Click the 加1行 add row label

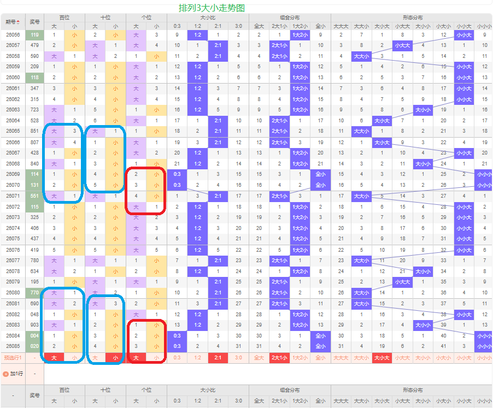(x=16, y=374)
